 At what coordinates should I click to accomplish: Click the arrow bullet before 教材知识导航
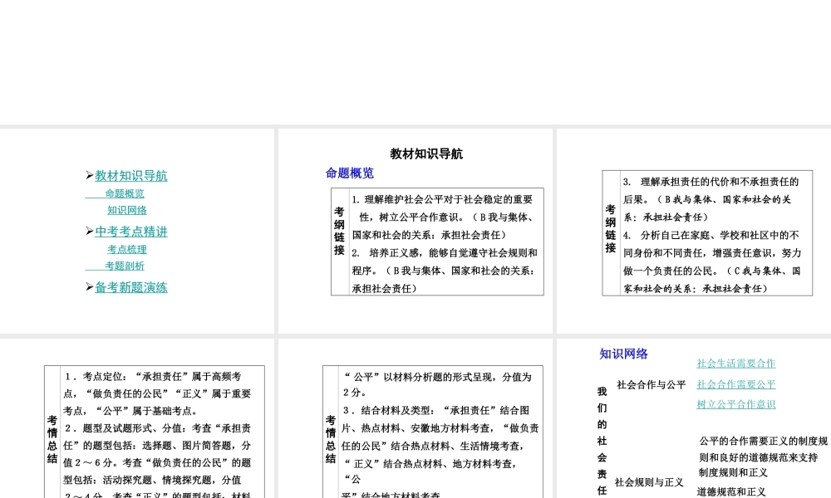90,175
